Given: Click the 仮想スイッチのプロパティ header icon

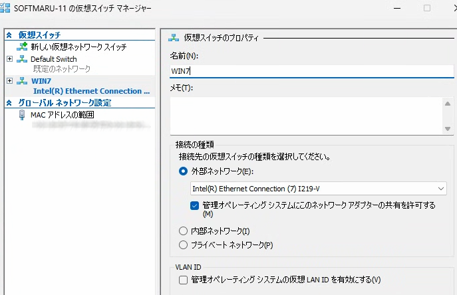Looking at the screenshot, I should [174, 38].
